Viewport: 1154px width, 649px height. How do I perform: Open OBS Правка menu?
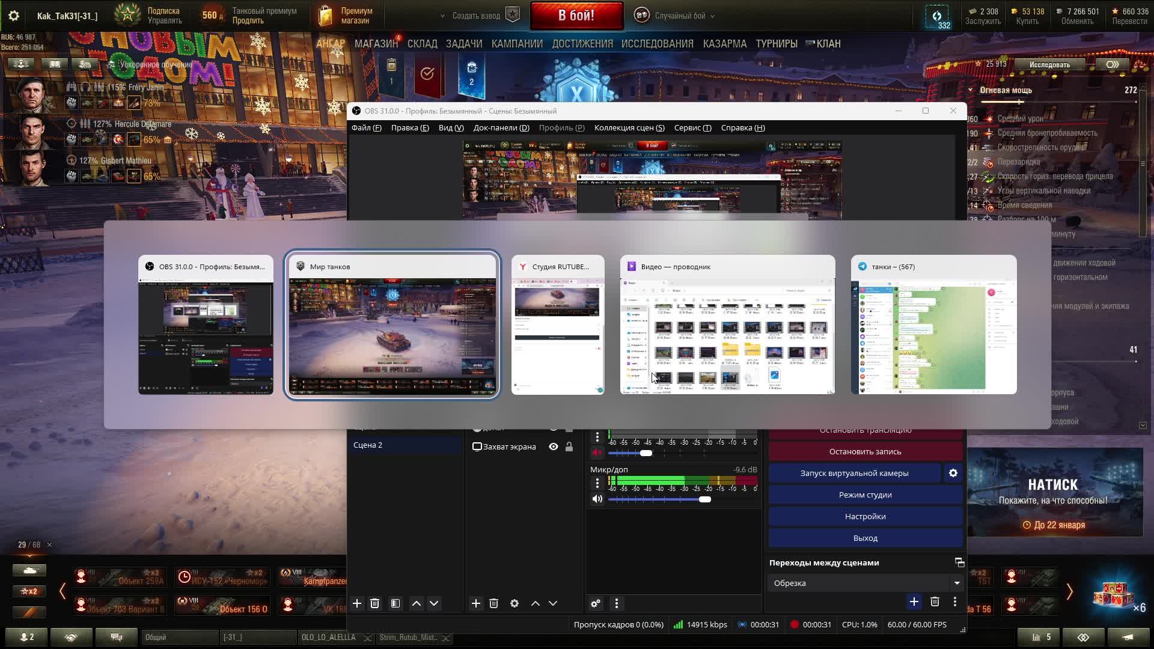coord(410,127)
